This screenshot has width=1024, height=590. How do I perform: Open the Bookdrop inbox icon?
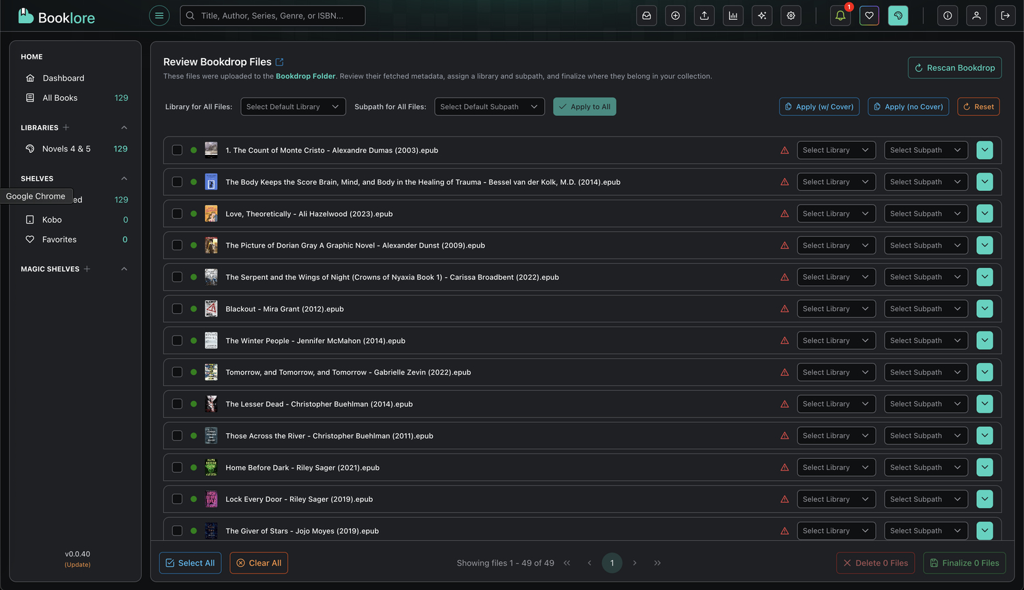pyautogui.click(x=646, y=15)
